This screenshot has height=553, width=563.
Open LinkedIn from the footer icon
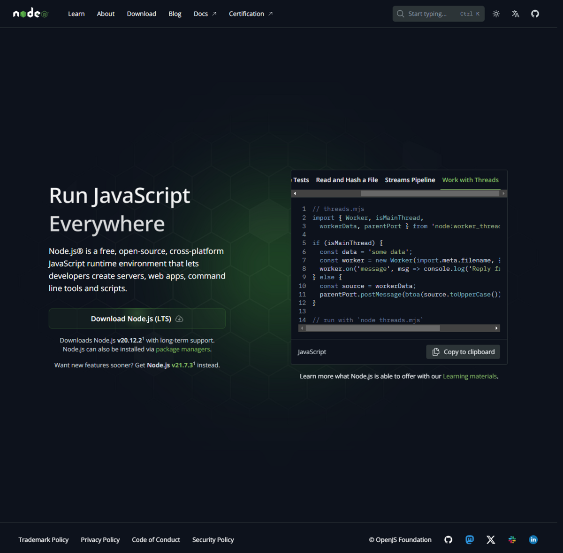click(x=533, y=539)
